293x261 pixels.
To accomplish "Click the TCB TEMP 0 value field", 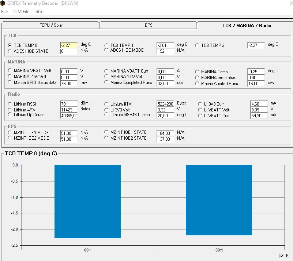I will click(69, 45).
